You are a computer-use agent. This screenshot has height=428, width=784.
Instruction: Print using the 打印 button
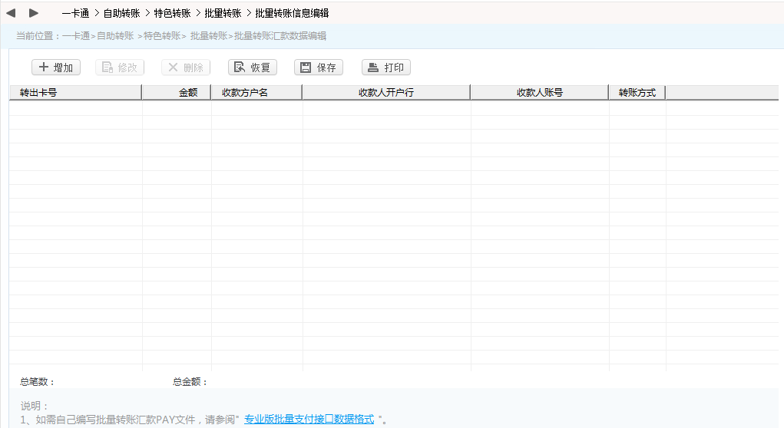(386, 67)
